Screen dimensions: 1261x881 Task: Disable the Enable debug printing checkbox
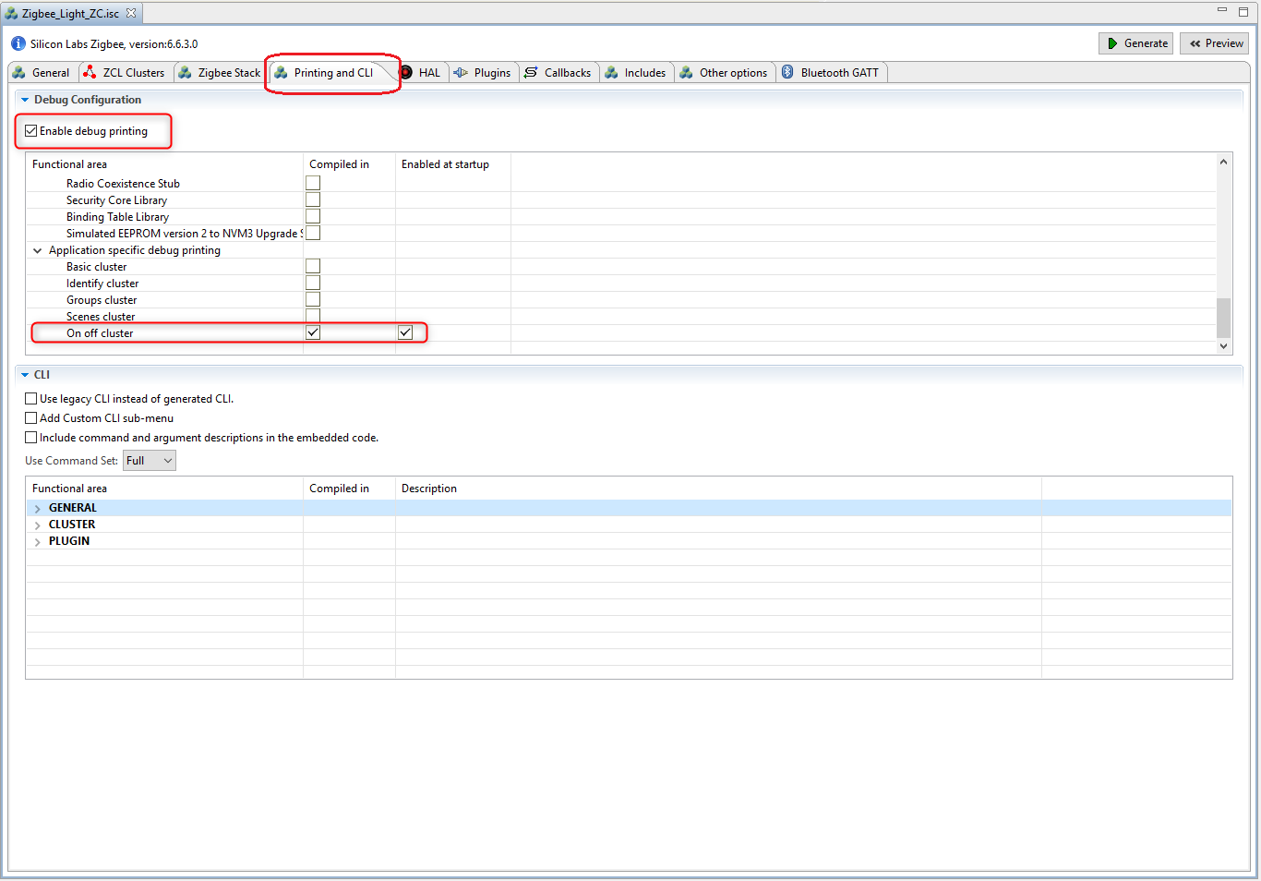click(31, 131)
